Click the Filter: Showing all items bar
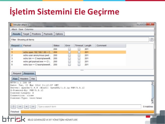 tap(80, 40)
